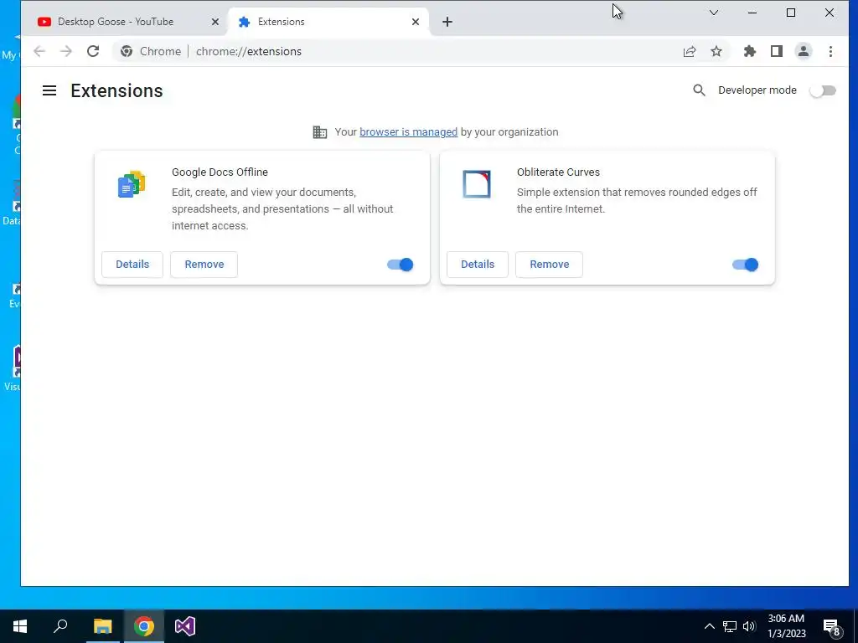Open Details for Obliterate Curves
Image resolution: width=858 pixels, height=643 pixels.
coord(478,264)
